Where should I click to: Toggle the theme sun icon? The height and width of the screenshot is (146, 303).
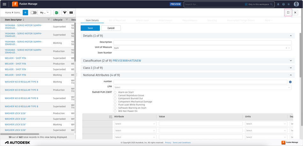[289, 4]
